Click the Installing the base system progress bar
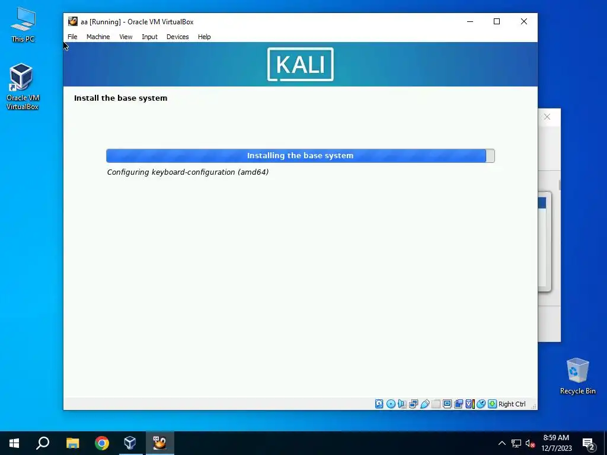This screenshot has height=455, width=607. [301, 156]
